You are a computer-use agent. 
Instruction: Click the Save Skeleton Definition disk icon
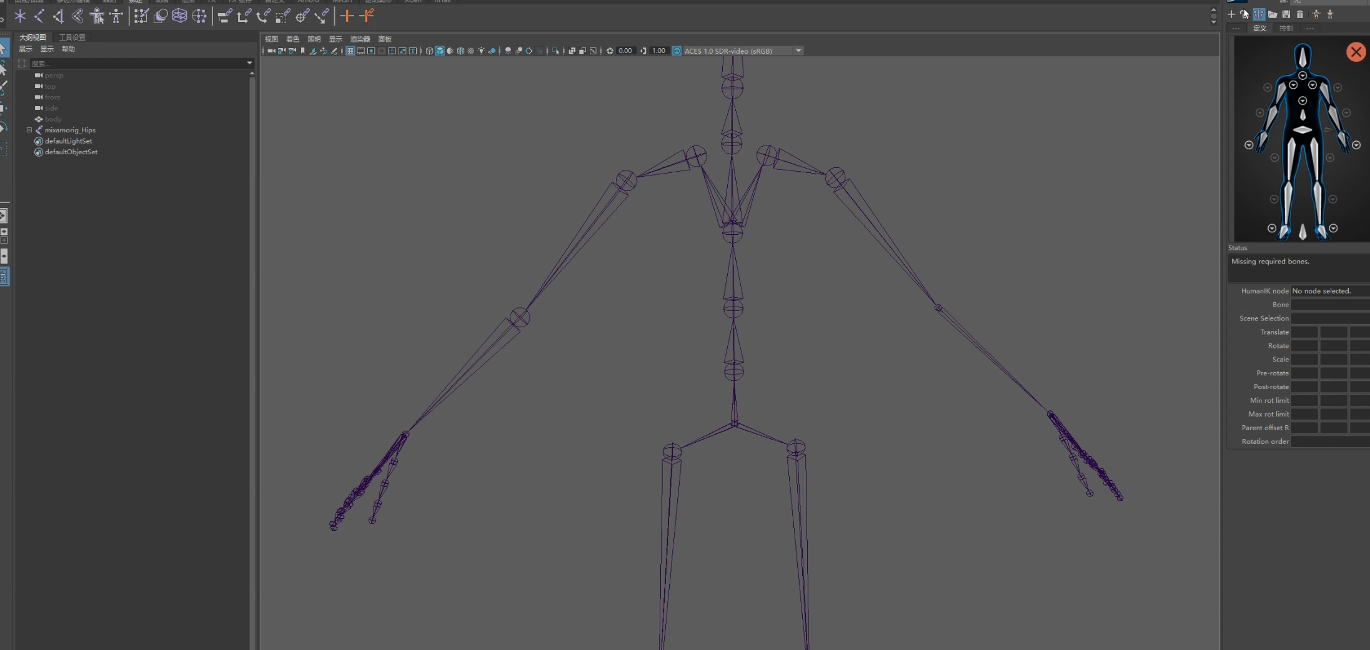(1286, 14)
